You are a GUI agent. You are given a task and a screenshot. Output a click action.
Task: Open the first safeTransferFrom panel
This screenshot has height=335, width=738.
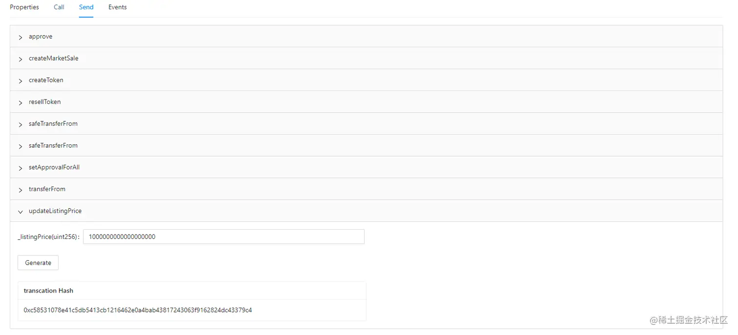point(366,124)
